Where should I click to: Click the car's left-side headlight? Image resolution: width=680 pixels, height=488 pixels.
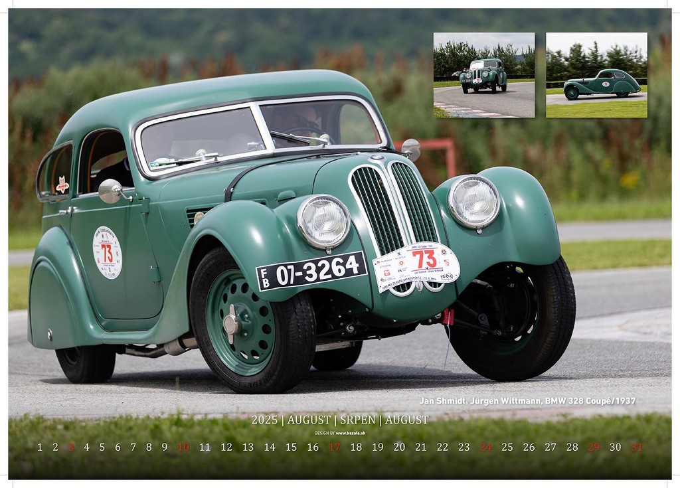point(323,221)
